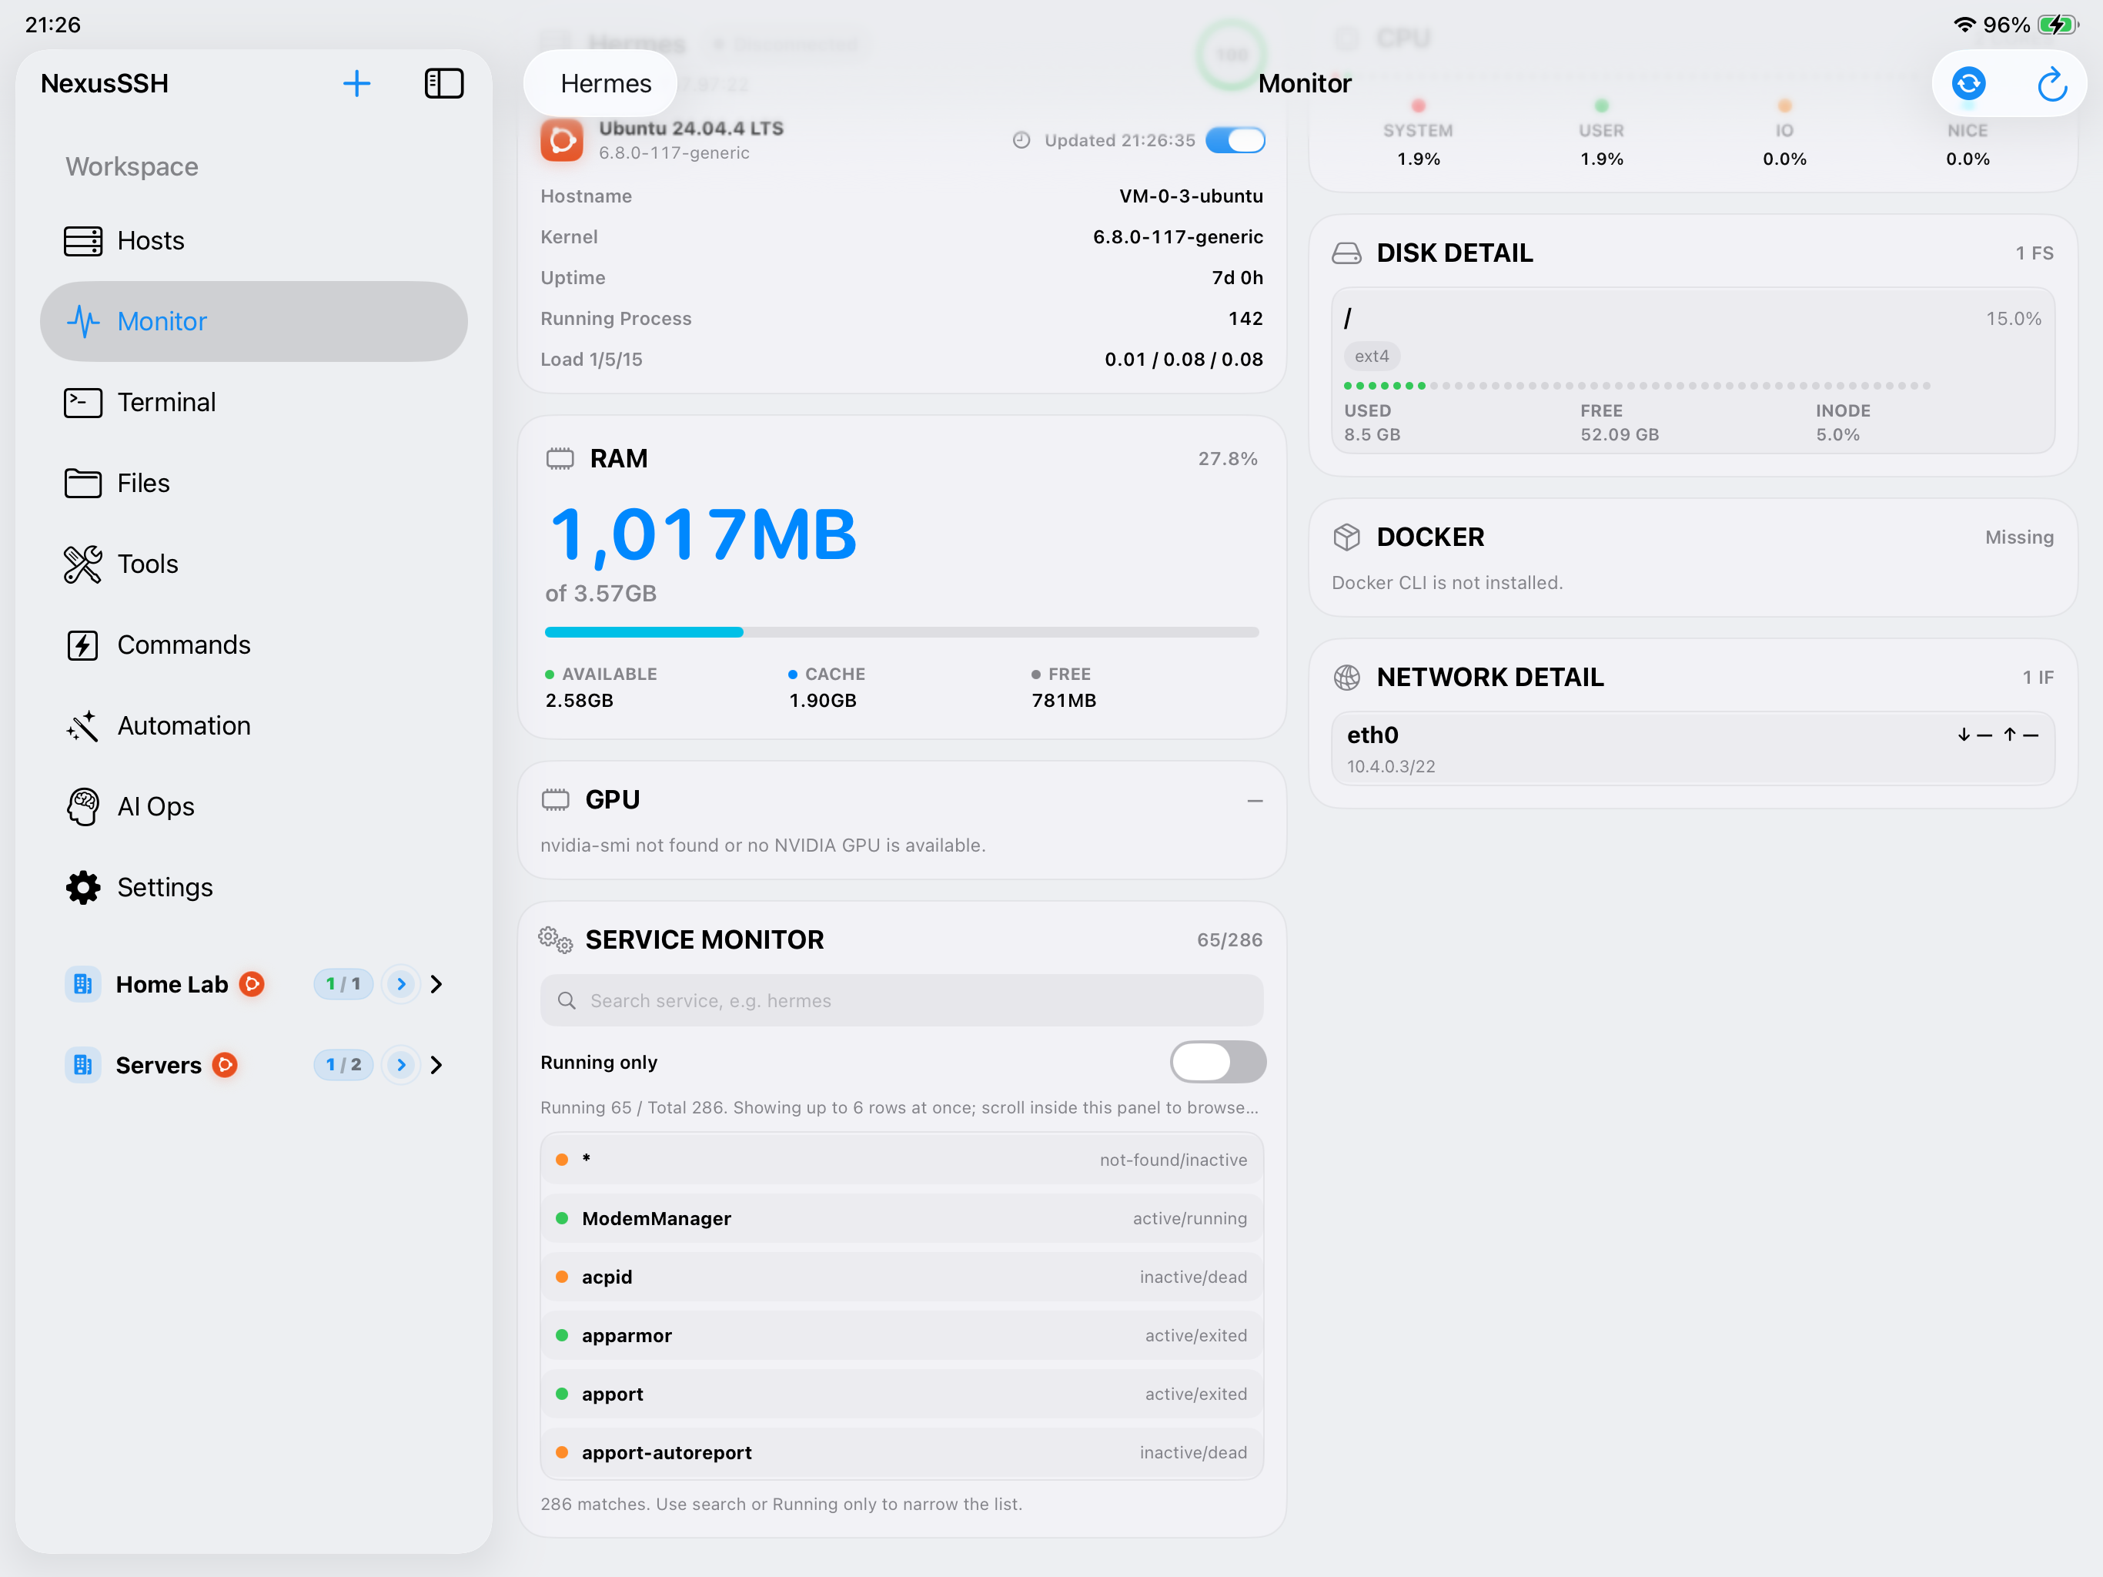Select the apport service row
The image size is (2103, 1577).
(901, 1395)
